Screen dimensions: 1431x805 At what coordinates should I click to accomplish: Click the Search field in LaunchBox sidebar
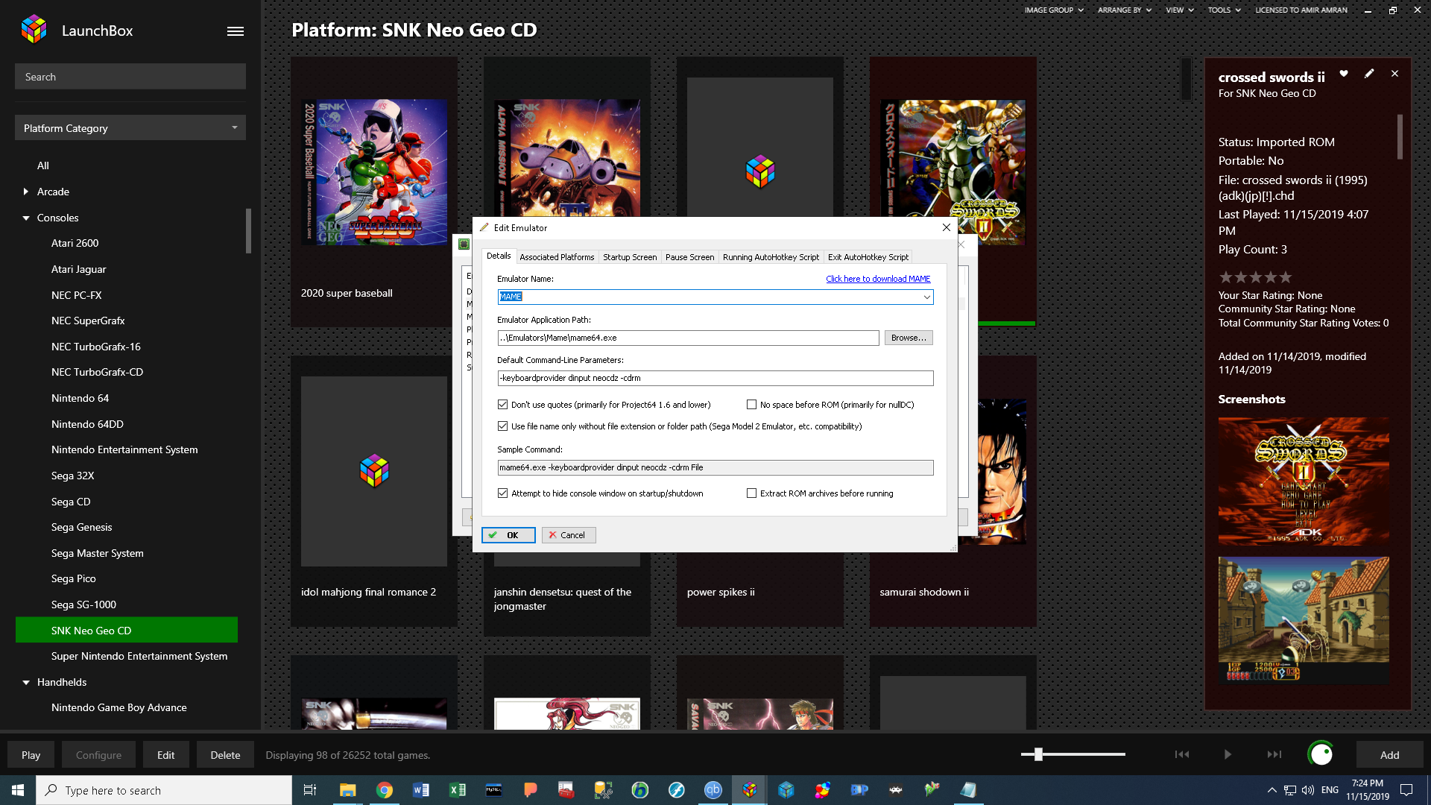click(130, 77)
